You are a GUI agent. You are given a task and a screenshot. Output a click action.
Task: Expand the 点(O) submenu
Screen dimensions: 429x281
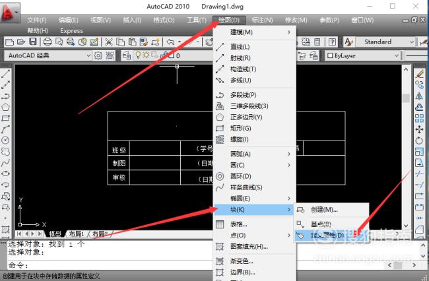[255, 235]
